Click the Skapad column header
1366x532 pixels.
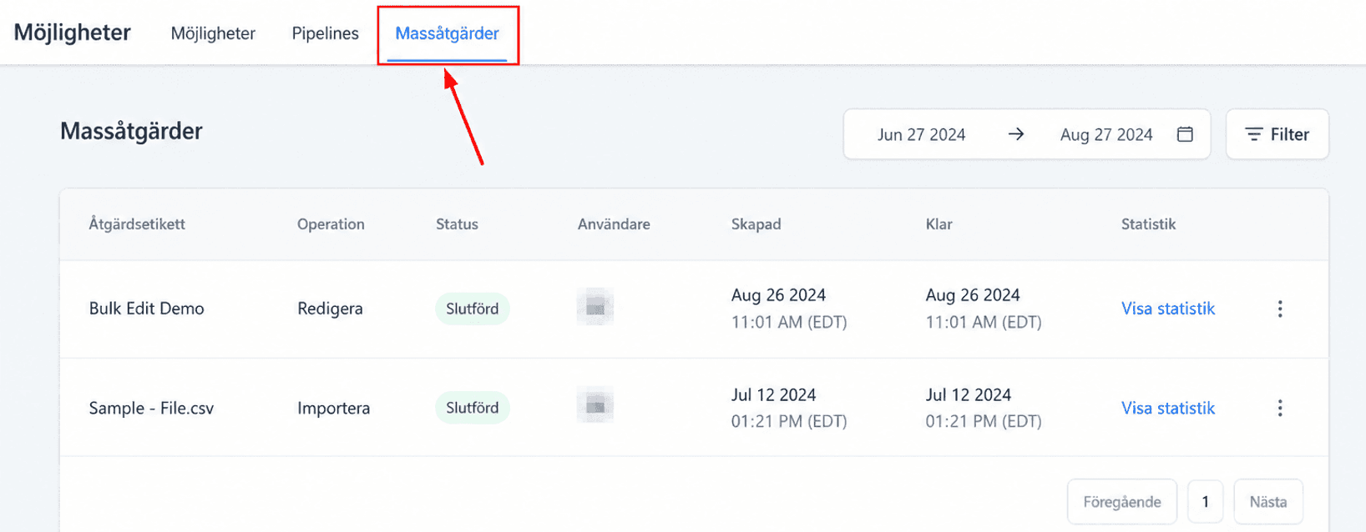coord(756,223)
